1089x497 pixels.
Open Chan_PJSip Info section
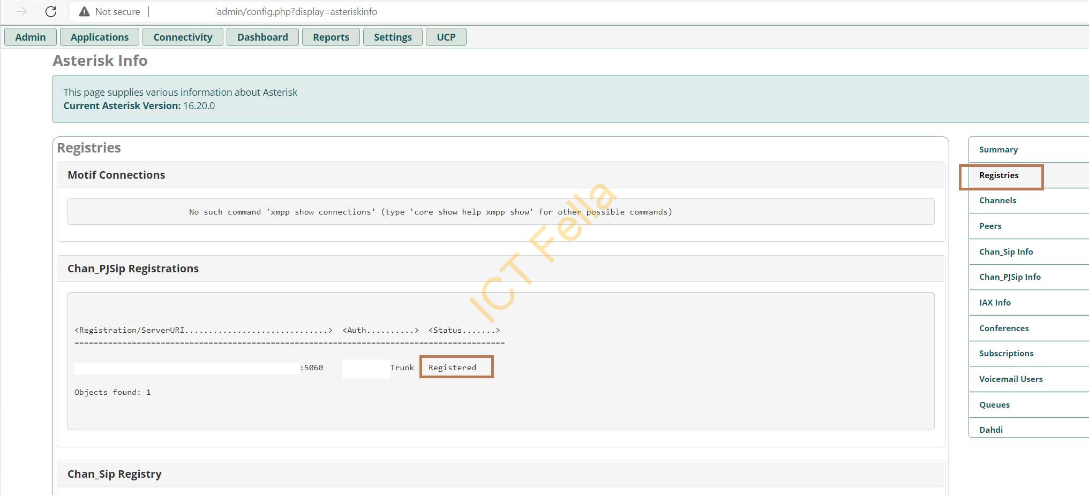point(1028,277)
